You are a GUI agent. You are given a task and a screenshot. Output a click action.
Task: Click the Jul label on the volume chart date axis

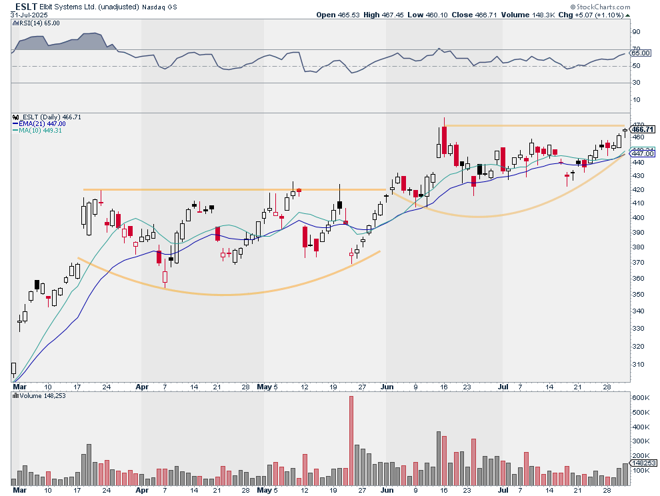tap(503, 490)
